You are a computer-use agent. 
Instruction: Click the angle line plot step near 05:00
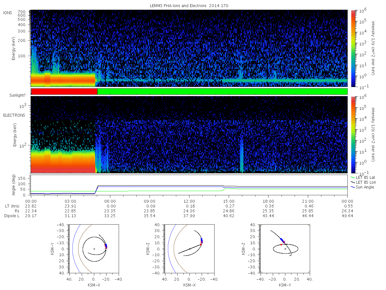point(96,189)
